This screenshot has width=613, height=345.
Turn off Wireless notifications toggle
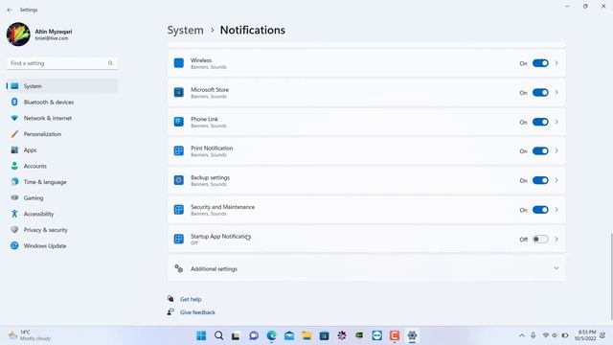pyautogui.click(x=540, y=63)
